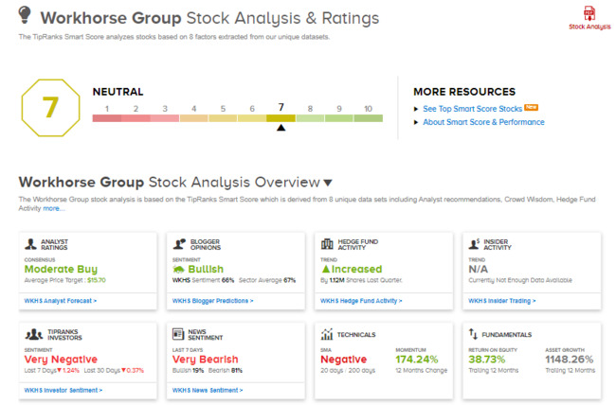Click the News Sentiment newspaper icon
This screenshot has width=616, height=405.
pos(178,335)
